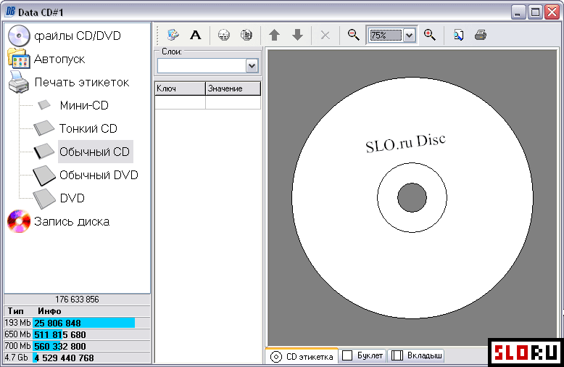564x367 pixels.
Task: Click the printer icon in toolbar
Action: [481, 35]
